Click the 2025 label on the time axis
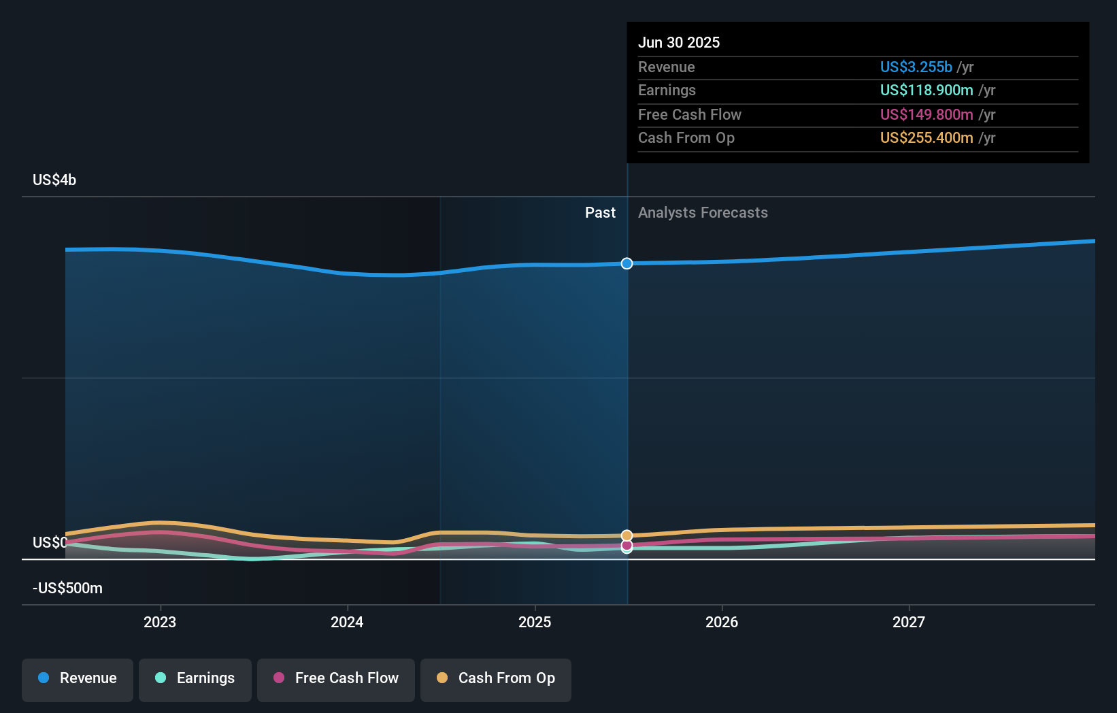Viewport: 1117px width, 713px height. [x=535, y=621]
